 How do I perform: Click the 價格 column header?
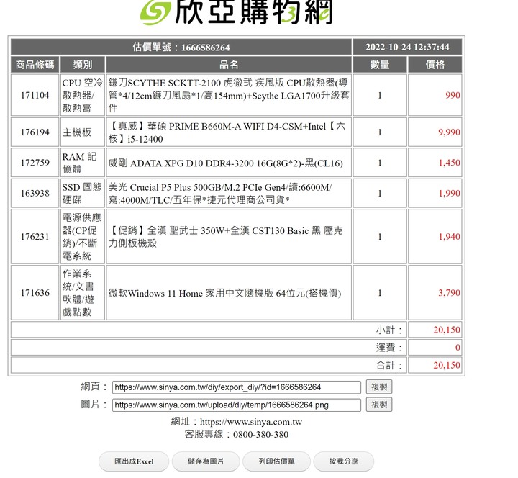click(x=435, y=65)
